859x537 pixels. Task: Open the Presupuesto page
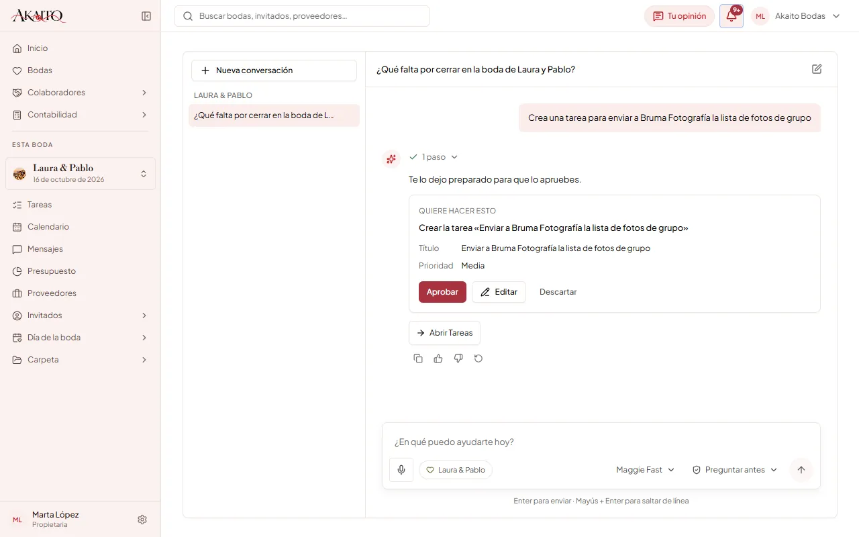pyautogui.click(x=81, y=271)
